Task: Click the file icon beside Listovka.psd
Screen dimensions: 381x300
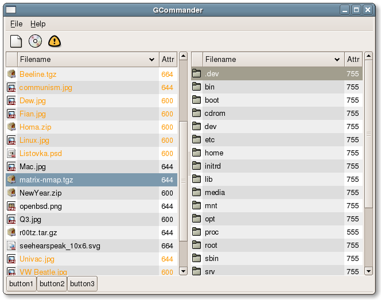Action: click(11, 153)
